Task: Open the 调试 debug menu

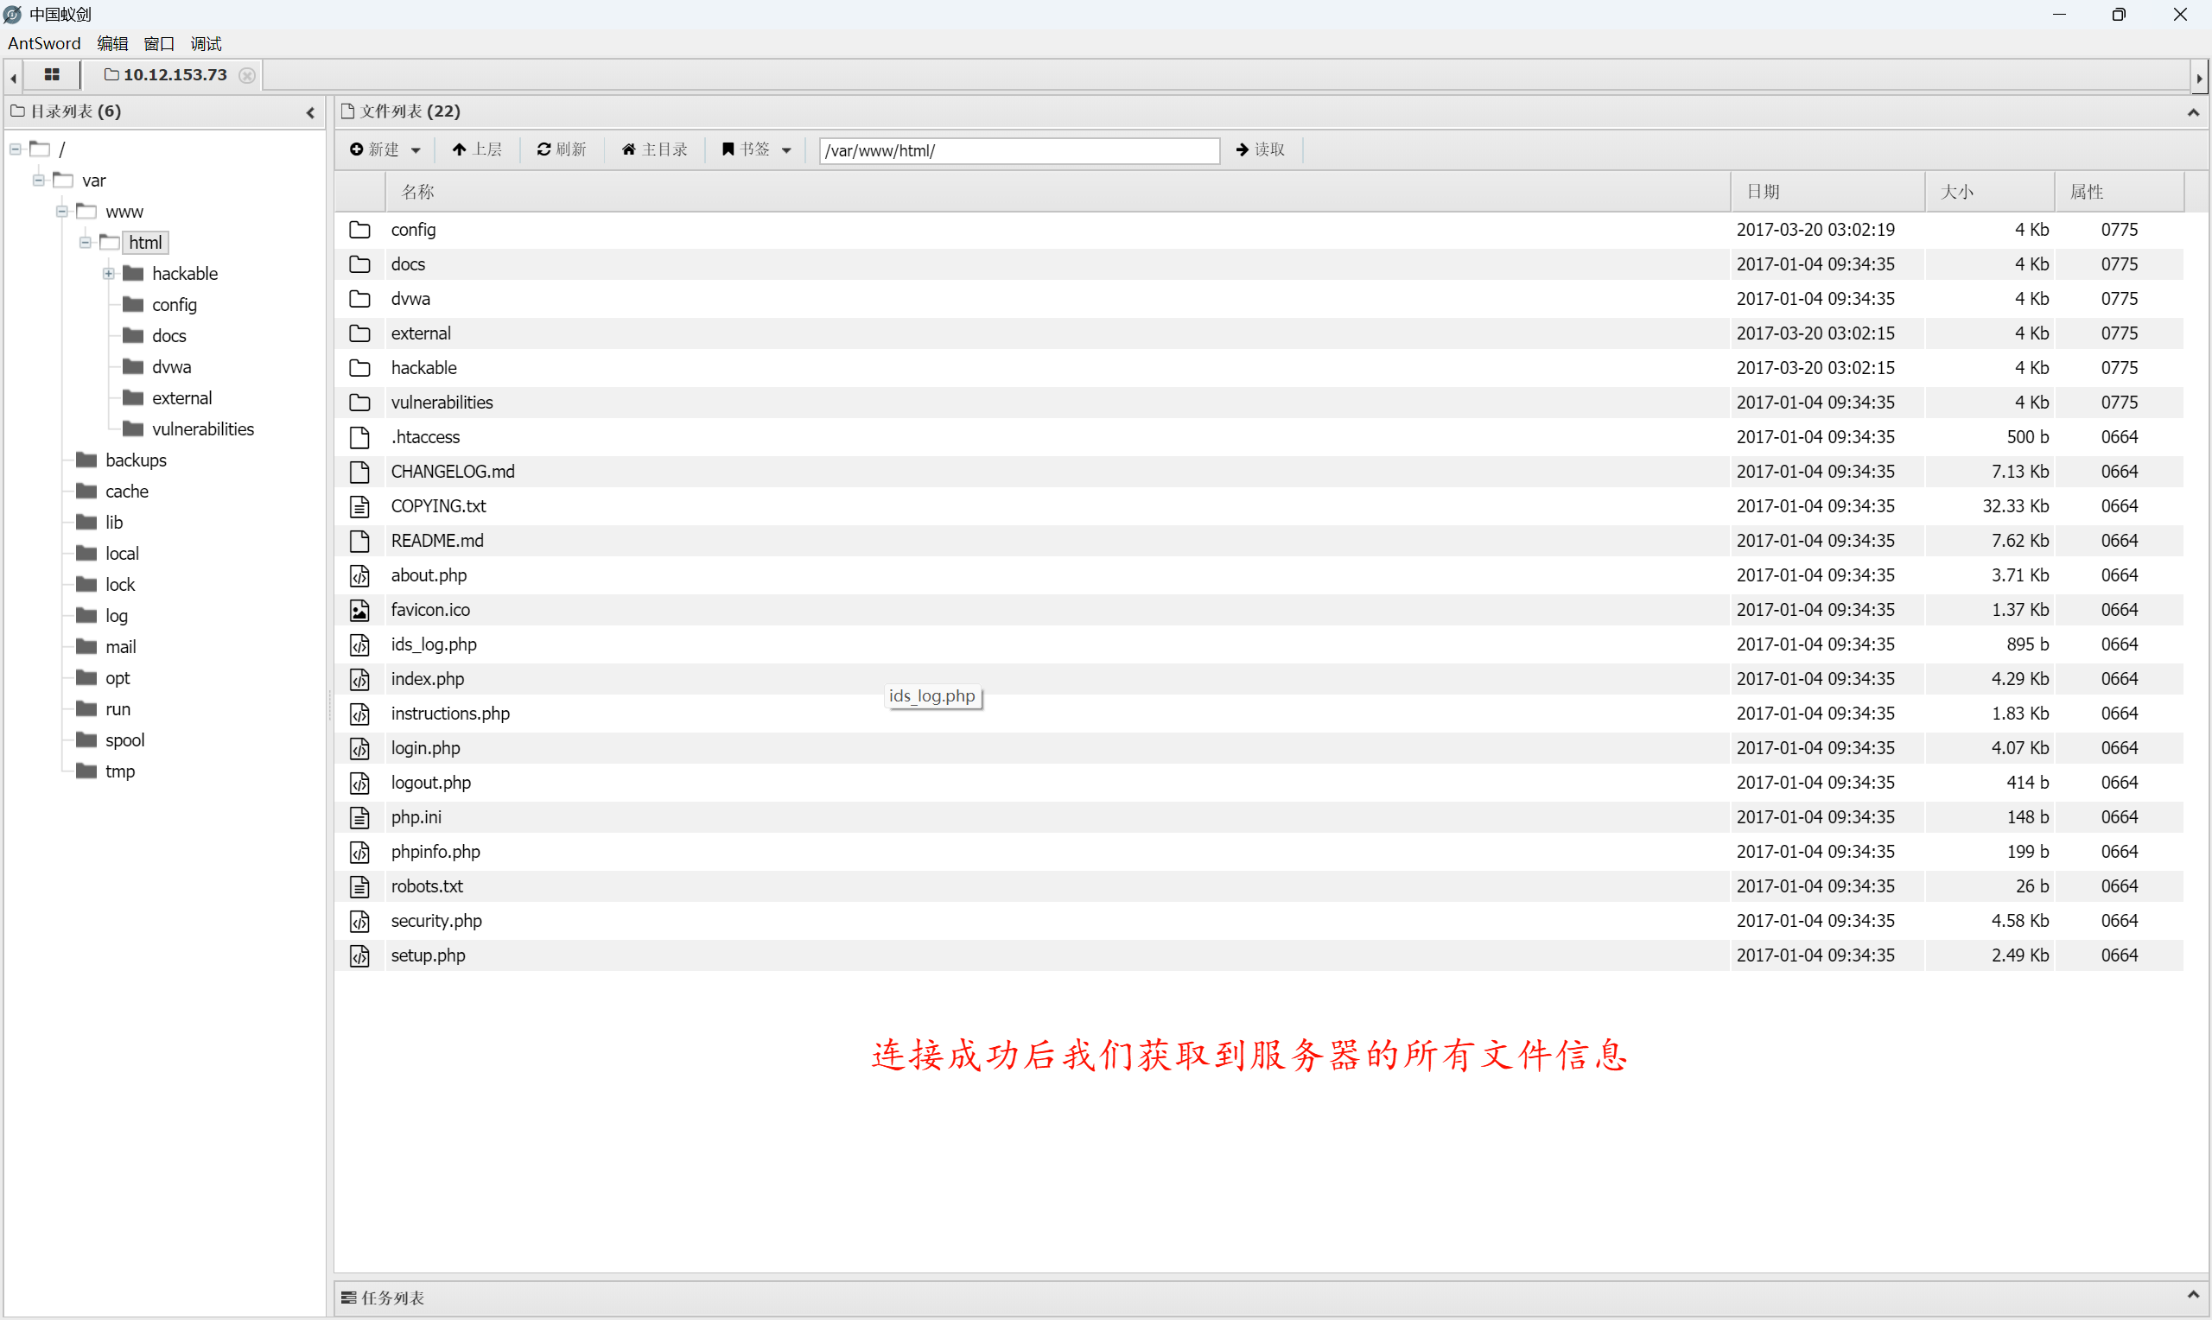Action: coord(206,43)
